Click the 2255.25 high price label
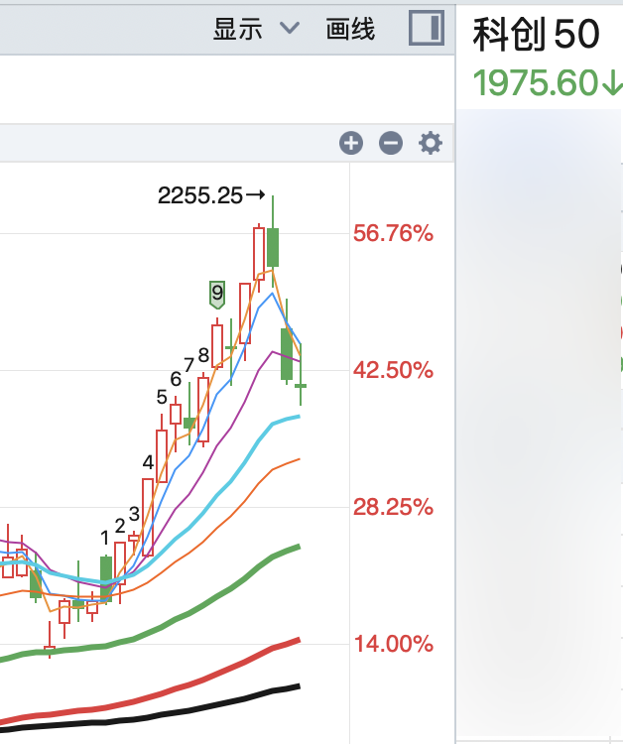The image size is (623, 744). tap(199, 195)
